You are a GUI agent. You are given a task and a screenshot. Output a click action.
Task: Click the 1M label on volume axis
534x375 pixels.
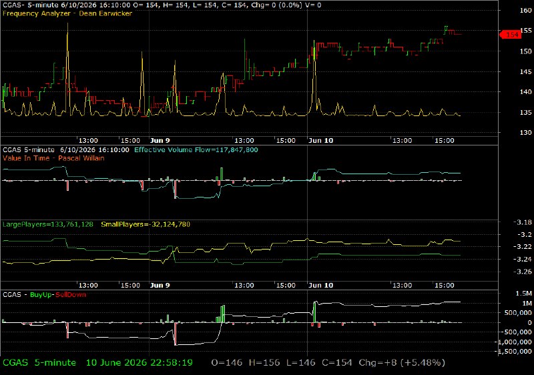tap(527, 304)
